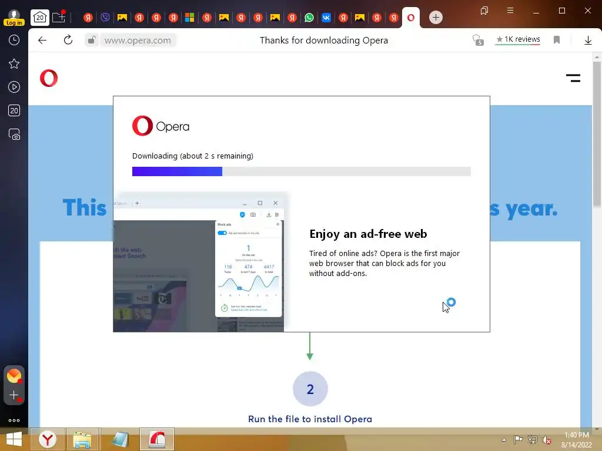Click 'Run the file to install Opera' text
This screenshot has width=602, height=451.
(x=310, y=419)
